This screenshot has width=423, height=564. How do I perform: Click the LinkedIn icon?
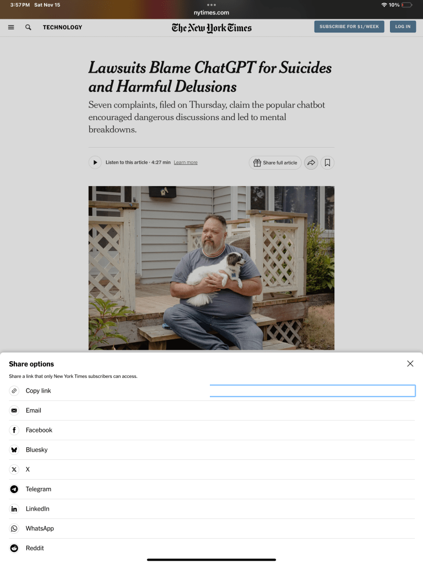point(14,509)
